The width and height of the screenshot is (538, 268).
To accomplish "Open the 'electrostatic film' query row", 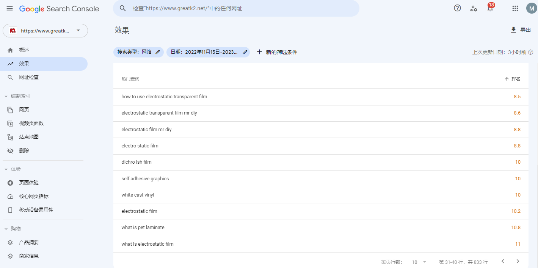I will [x=139, y=211].
